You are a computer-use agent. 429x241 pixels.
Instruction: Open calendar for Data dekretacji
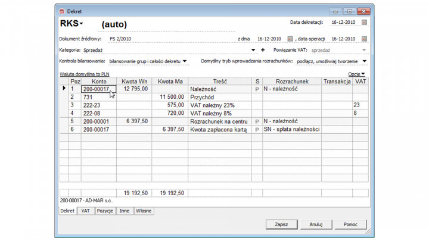click(364, 23)
